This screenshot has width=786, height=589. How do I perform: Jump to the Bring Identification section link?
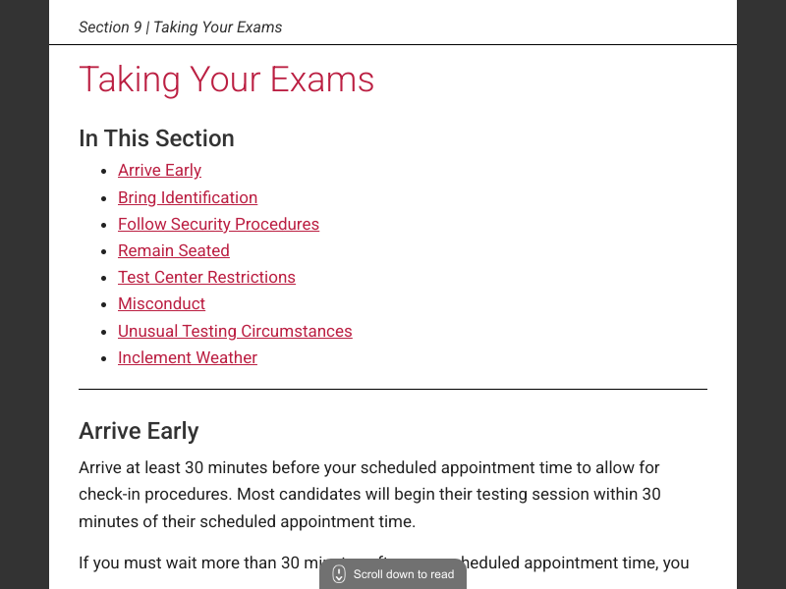point(188,197)
